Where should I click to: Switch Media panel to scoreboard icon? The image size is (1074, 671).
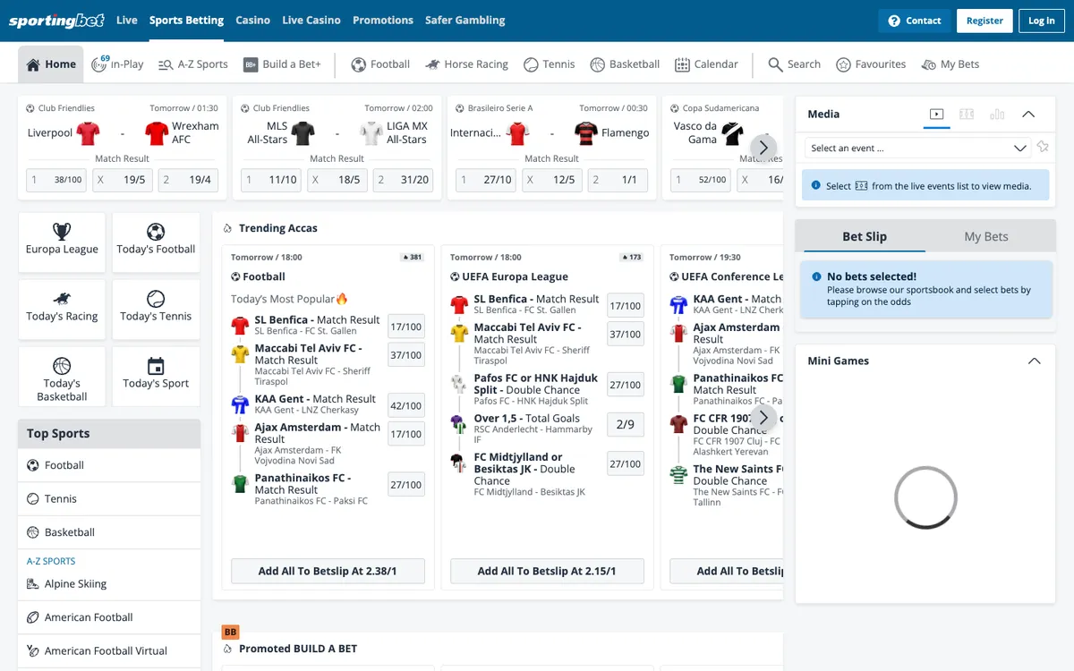tap(967, 114)
